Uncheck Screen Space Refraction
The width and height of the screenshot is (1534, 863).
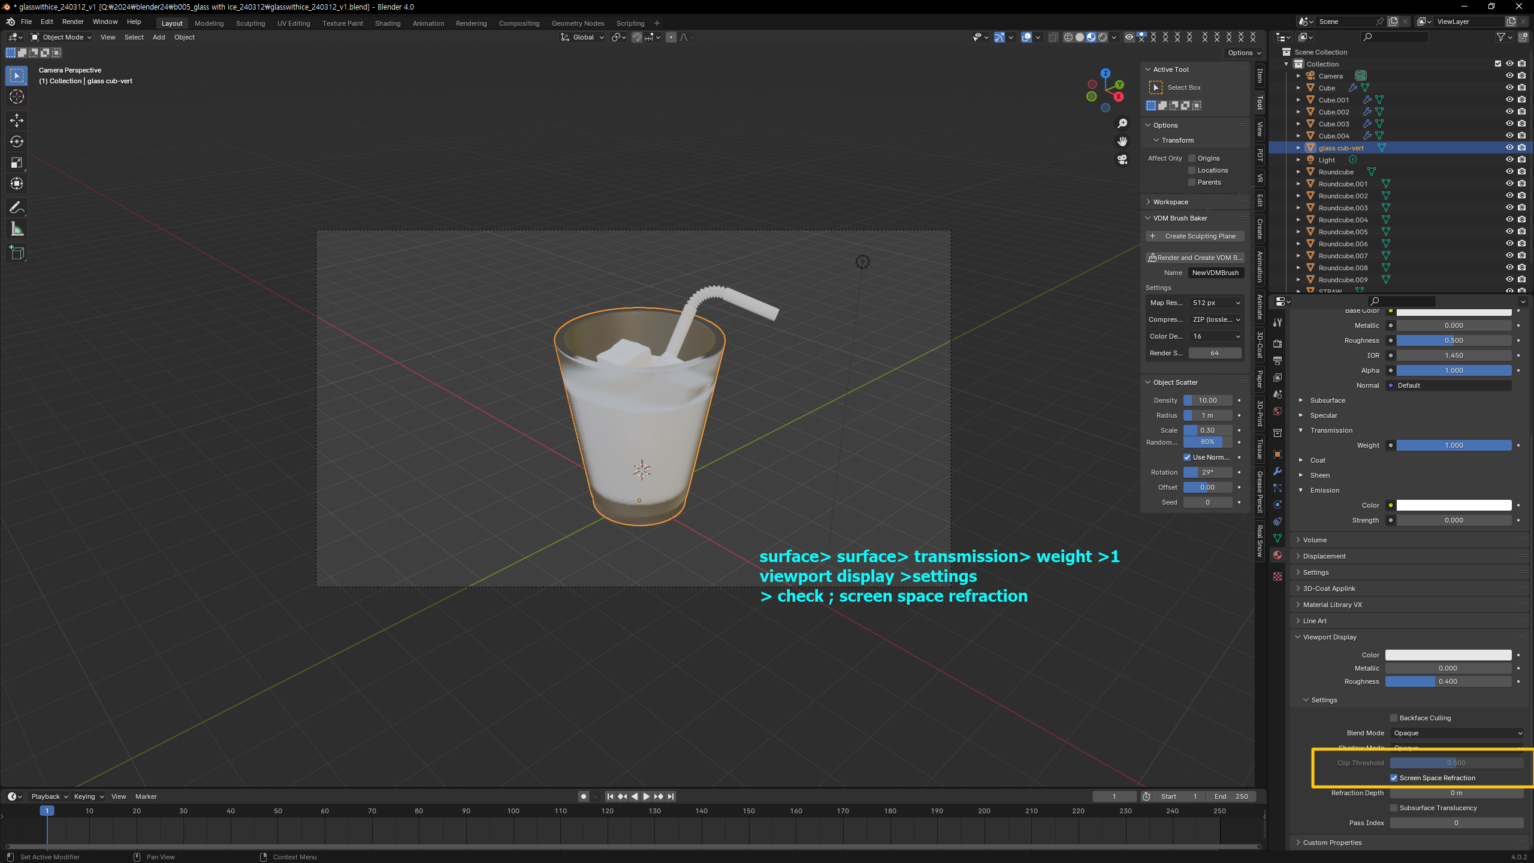(1394, 778)
